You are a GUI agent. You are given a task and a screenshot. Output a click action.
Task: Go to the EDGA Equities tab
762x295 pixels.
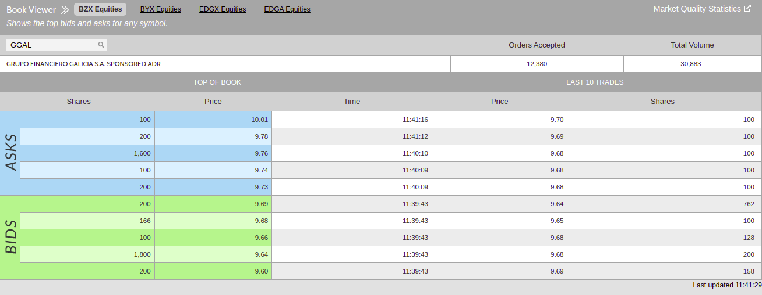pyautogui.click(x=287, y=9)
